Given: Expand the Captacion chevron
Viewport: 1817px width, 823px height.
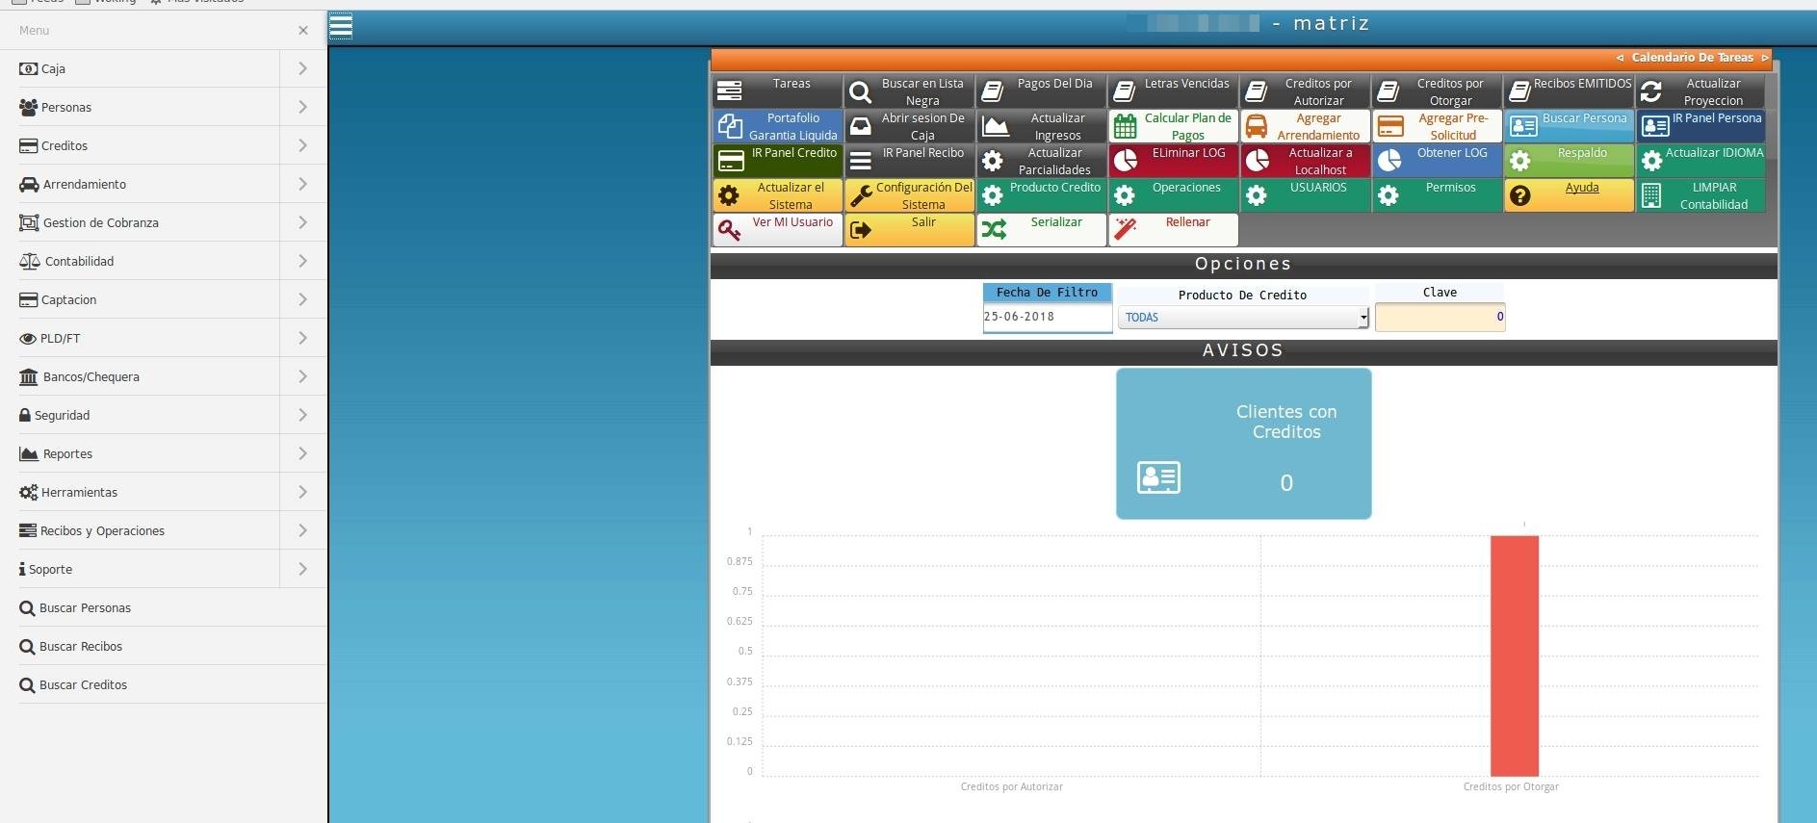Looking at the screenshot, I should pos(302,299).
